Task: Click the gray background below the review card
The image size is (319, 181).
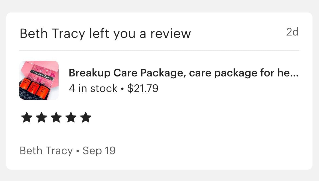Action: 159,176
